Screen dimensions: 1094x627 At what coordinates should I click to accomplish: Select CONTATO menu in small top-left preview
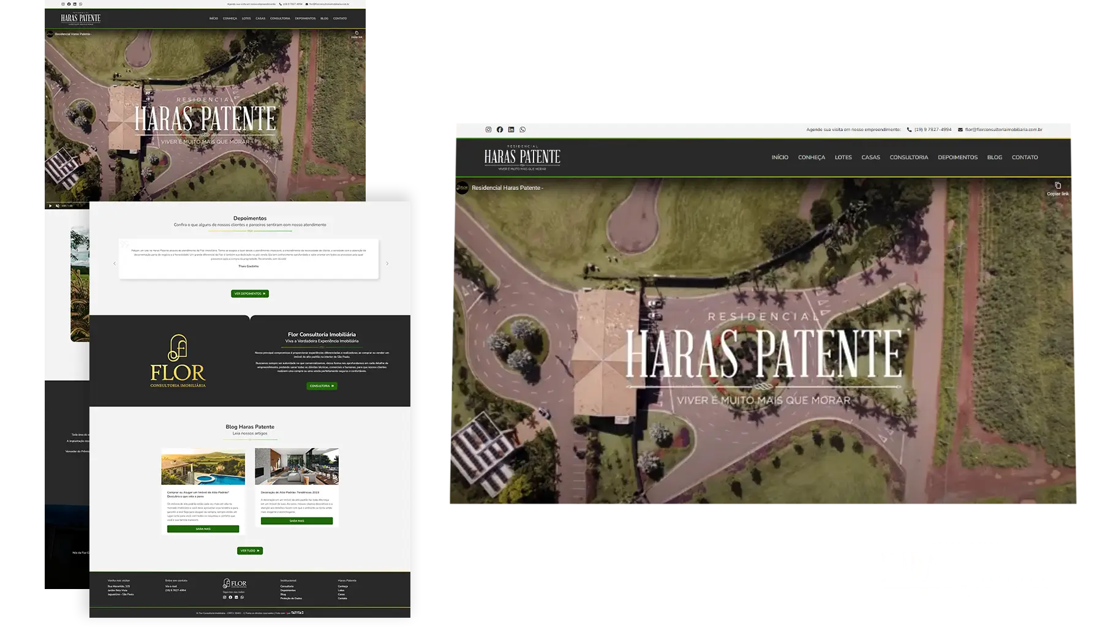click(x=340, y=18)
